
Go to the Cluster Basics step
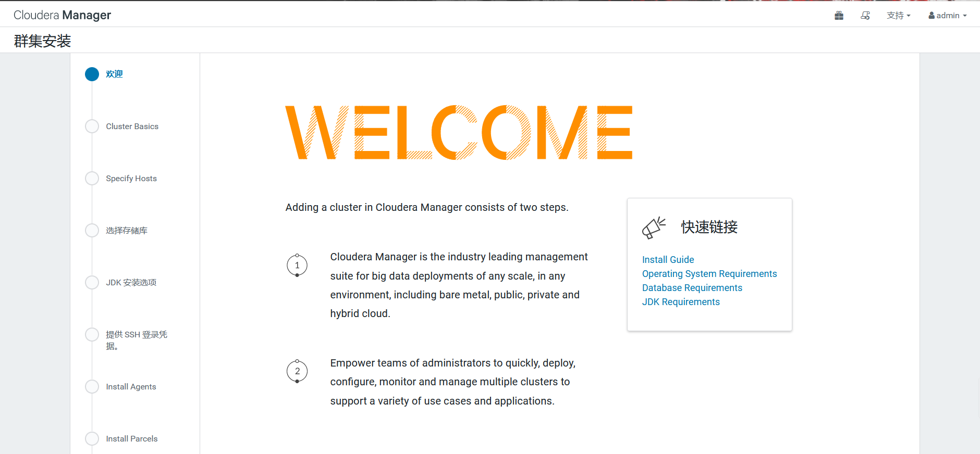point(132,127)
